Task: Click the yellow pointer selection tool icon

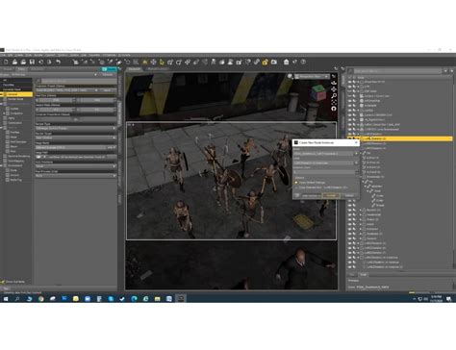Action: pos(162,62)
